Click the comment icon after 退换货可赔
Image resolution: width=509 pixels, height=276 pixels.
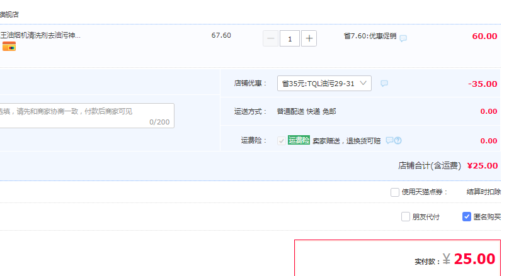(389, 140)
